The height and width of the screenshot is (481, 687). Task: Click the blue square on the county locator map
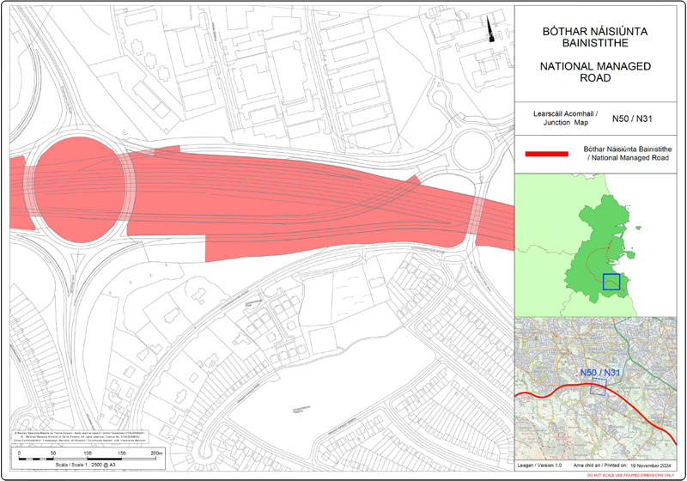[x=611, y=282]
